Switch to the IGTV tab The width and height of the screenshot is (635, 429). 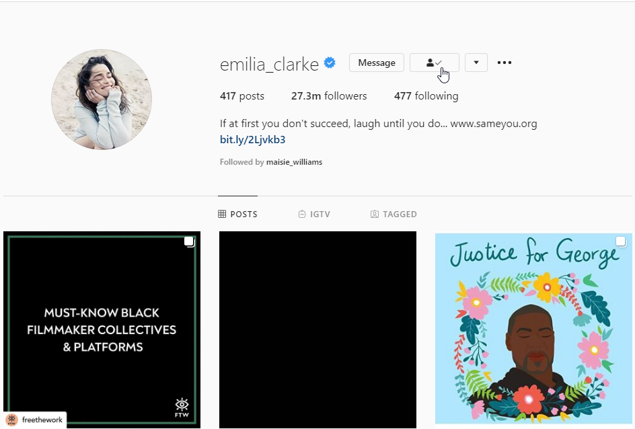tap(314, 214)
